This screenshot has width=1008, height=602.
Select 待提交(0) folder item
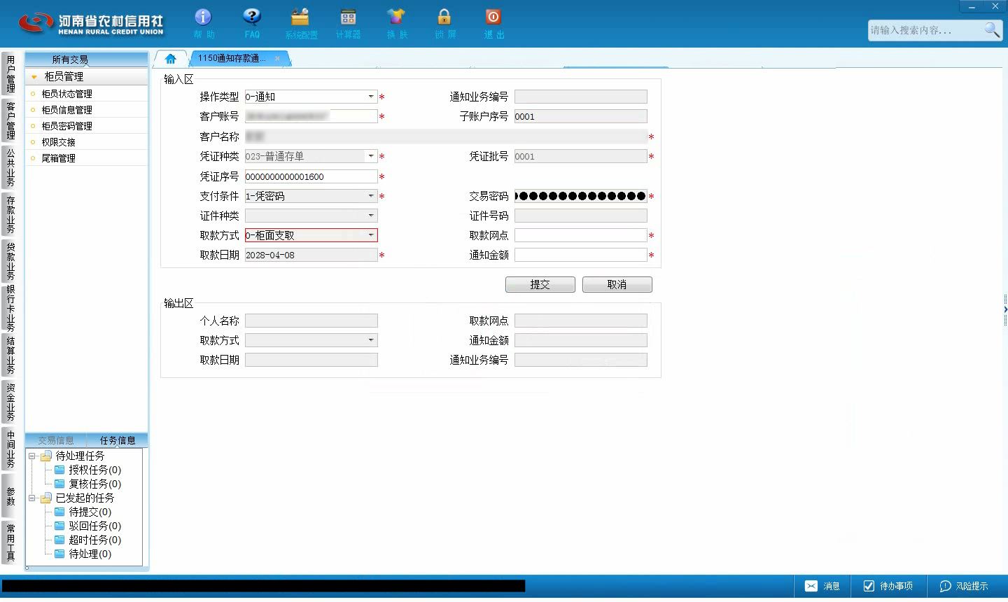coord(83,512)
